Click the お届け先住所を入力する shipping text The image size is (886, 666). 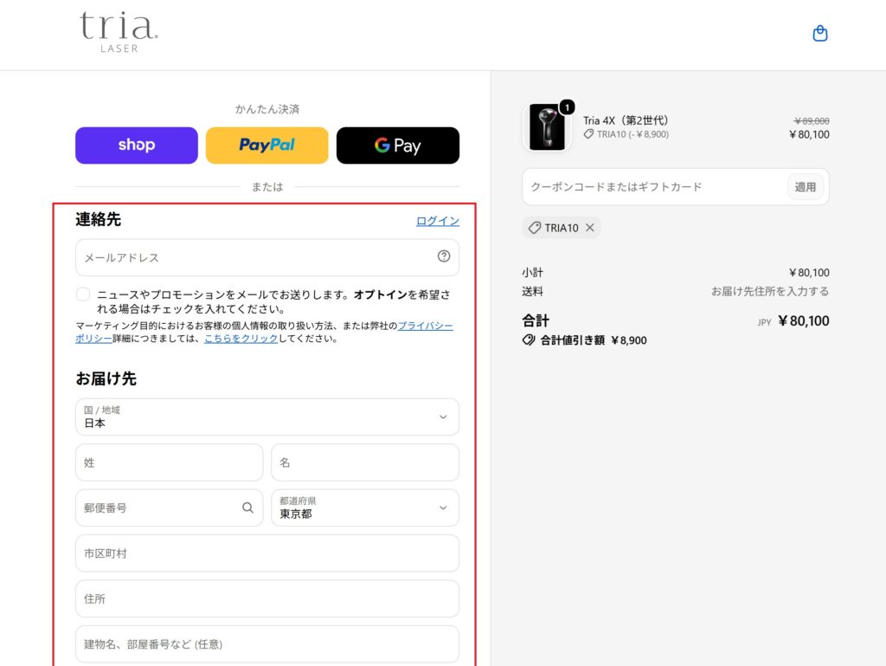(x=769, y=291)
